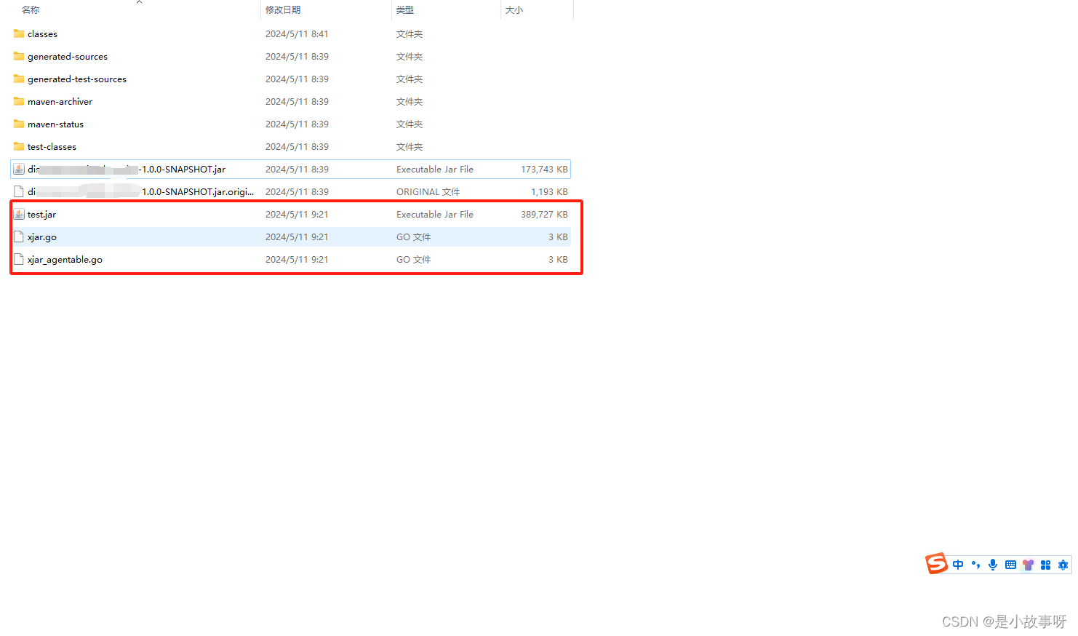The width and height of the screenshot is (1078, 636).
Task: Sort by the 修改日期 column header
Action: [283, 9]
